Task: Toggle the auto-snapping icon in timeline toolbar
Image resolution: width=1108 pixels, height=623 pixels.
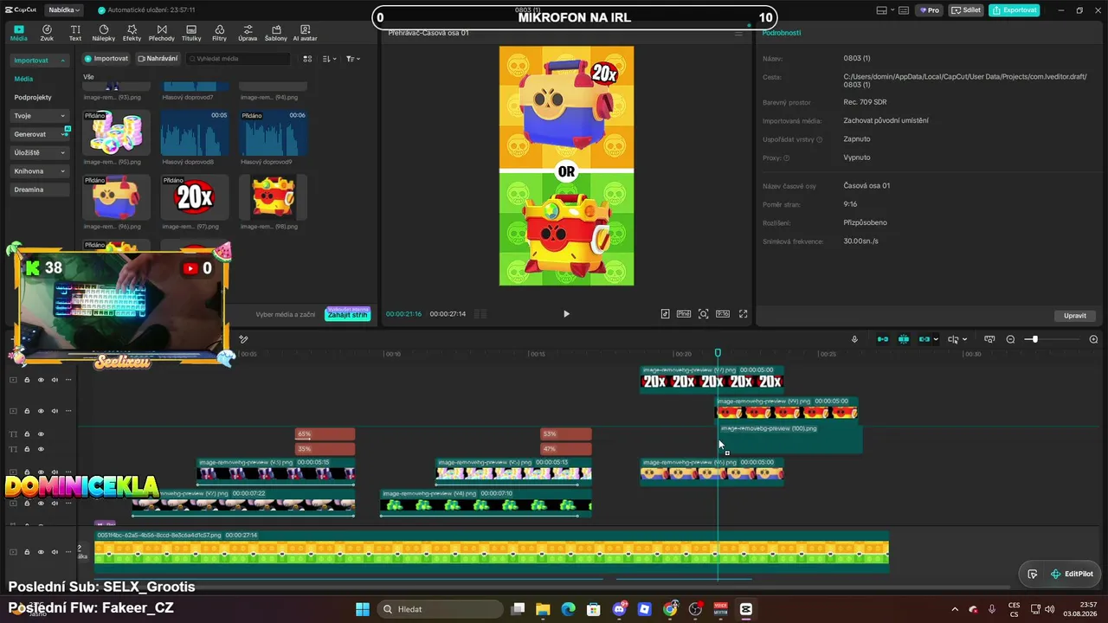Action: (x=904, y=339)
